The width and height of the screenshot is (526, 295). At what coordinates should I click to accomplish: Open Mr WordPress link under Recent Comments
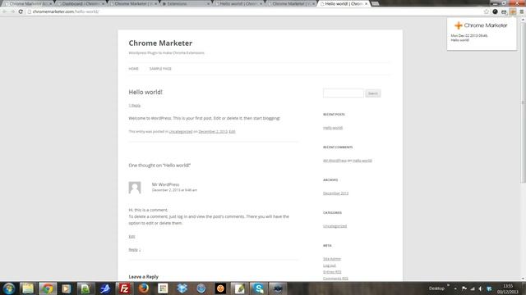(x=335, y=161)
